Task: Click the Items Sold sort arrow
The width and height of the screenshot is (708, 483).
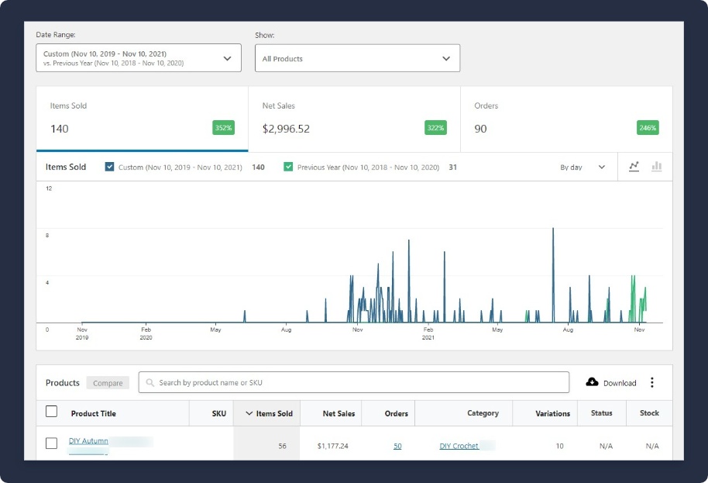Action: coord(249,413)
